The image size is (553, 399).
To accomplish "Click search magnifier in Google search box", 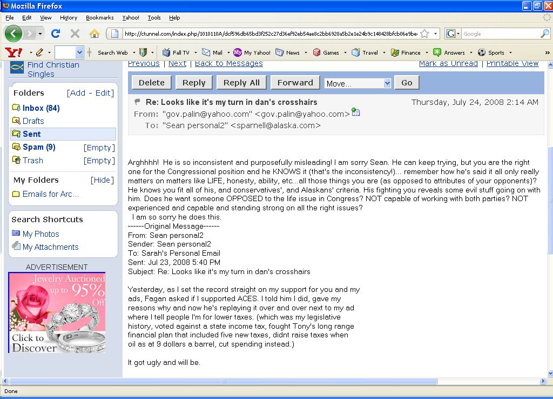I will pos(544,34).
